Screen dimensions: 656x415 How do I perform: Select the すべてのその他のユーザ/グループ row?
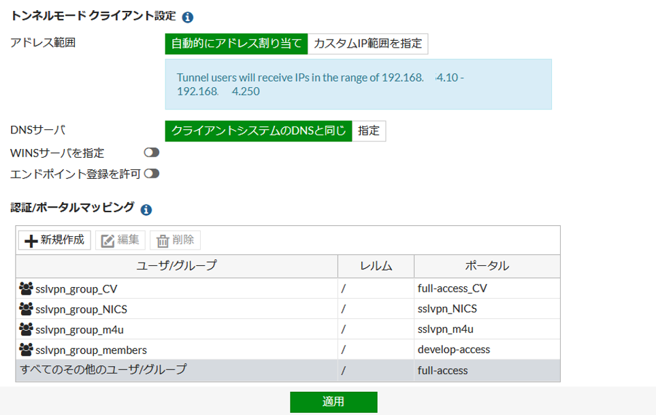(x=102, y=370)
